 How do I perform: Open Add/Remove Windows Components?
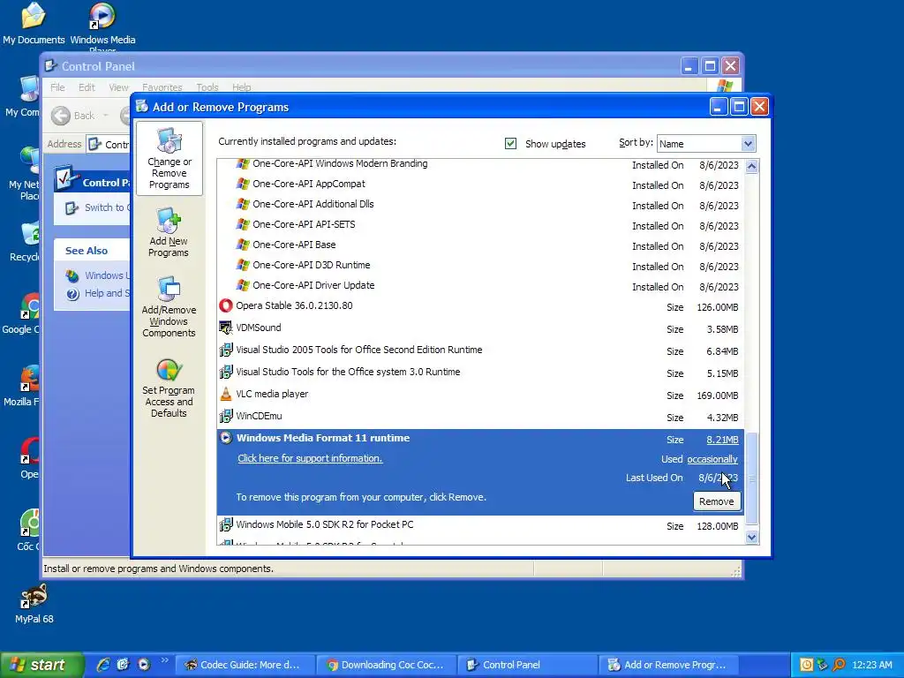pos(169,306)
